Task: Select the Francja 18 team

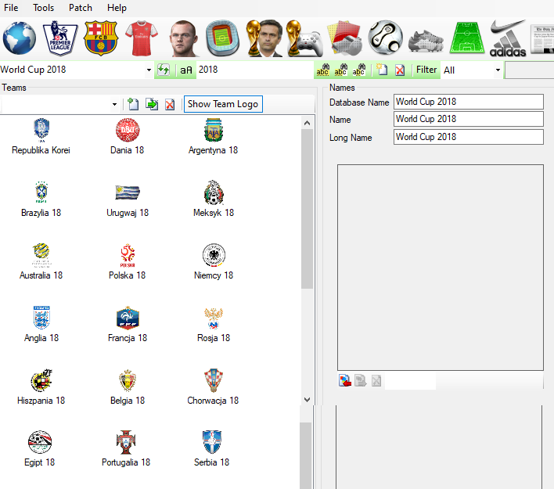Action: point(128,324)
